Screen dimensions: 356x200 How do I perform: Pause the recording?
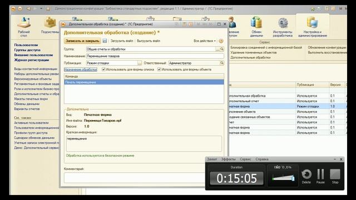tap(320, 176)
